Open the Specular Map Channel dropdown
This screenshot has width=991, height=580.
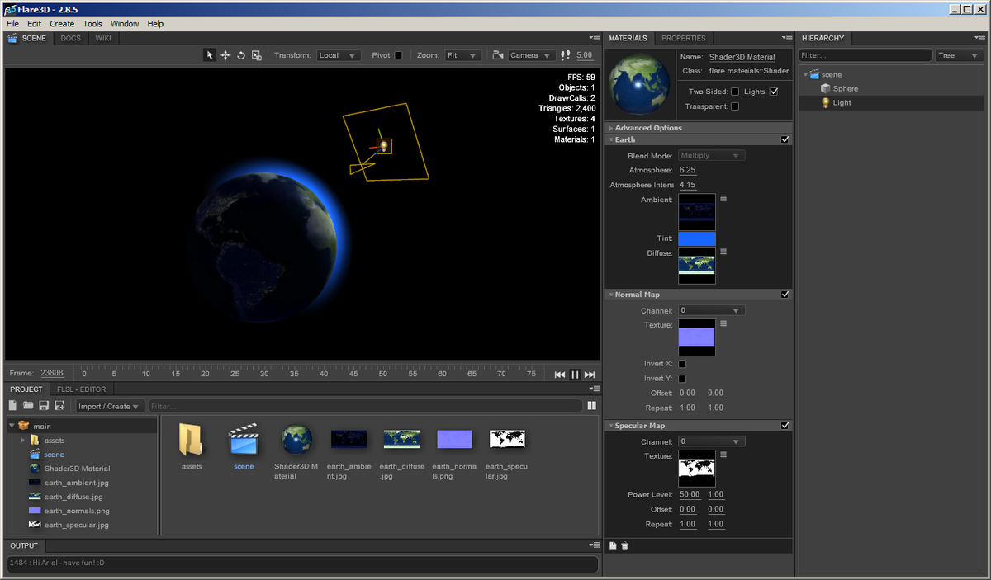[x=712, y=441]
